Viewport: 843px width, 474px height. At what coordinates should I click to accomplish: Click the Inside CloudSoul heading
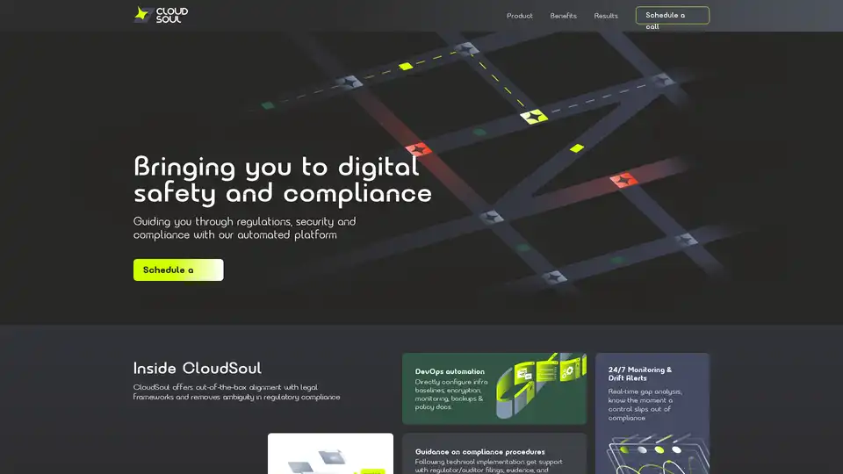tap(197, 369)
